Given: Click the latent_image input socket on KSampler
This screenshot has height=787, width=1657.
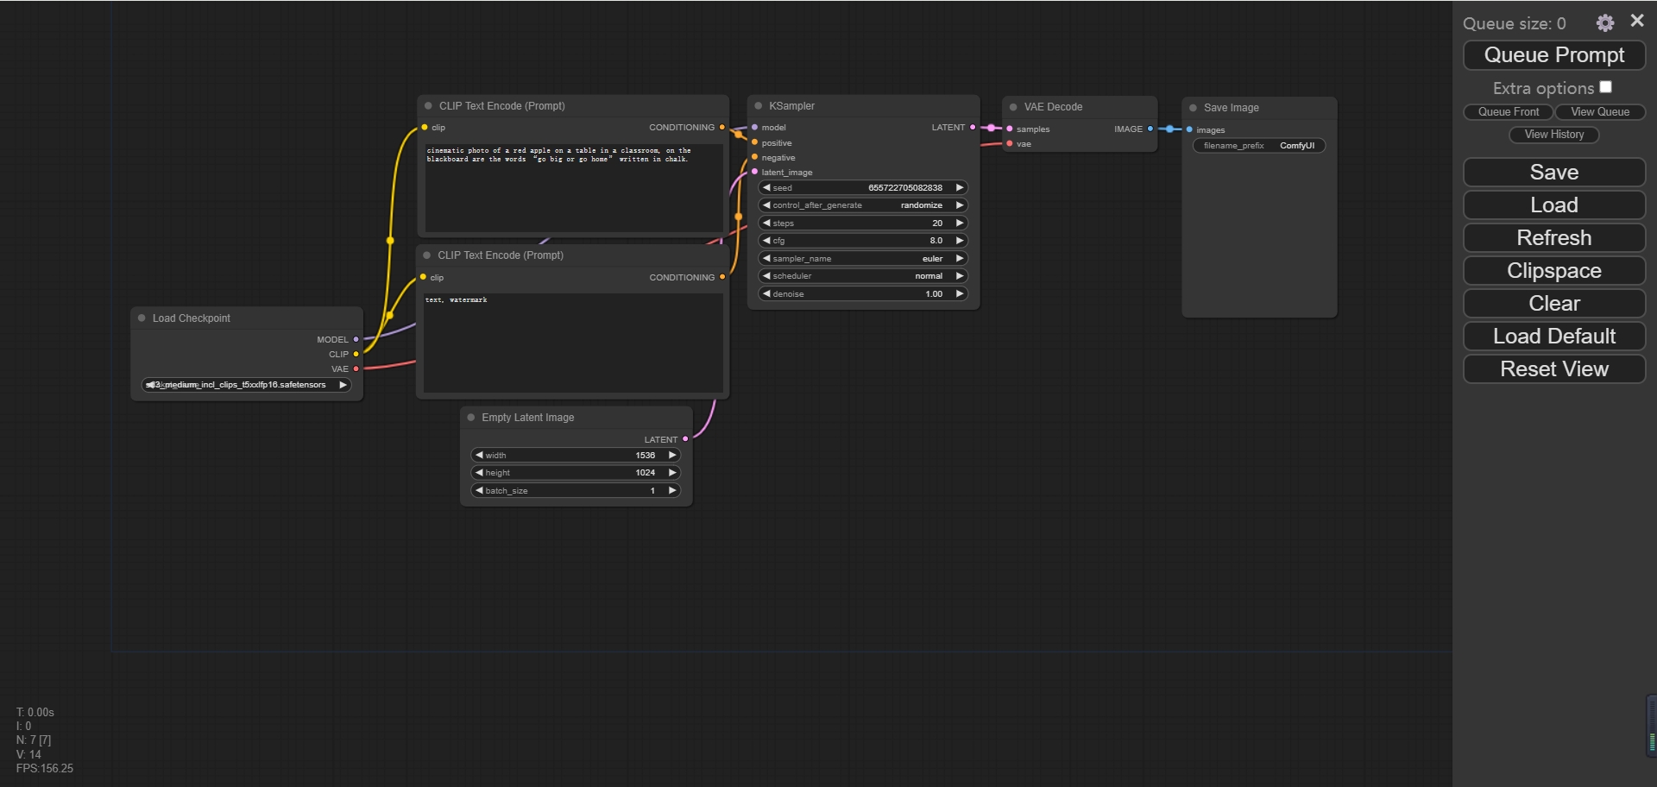Looking at the screenshot, I should pos(754,172).
